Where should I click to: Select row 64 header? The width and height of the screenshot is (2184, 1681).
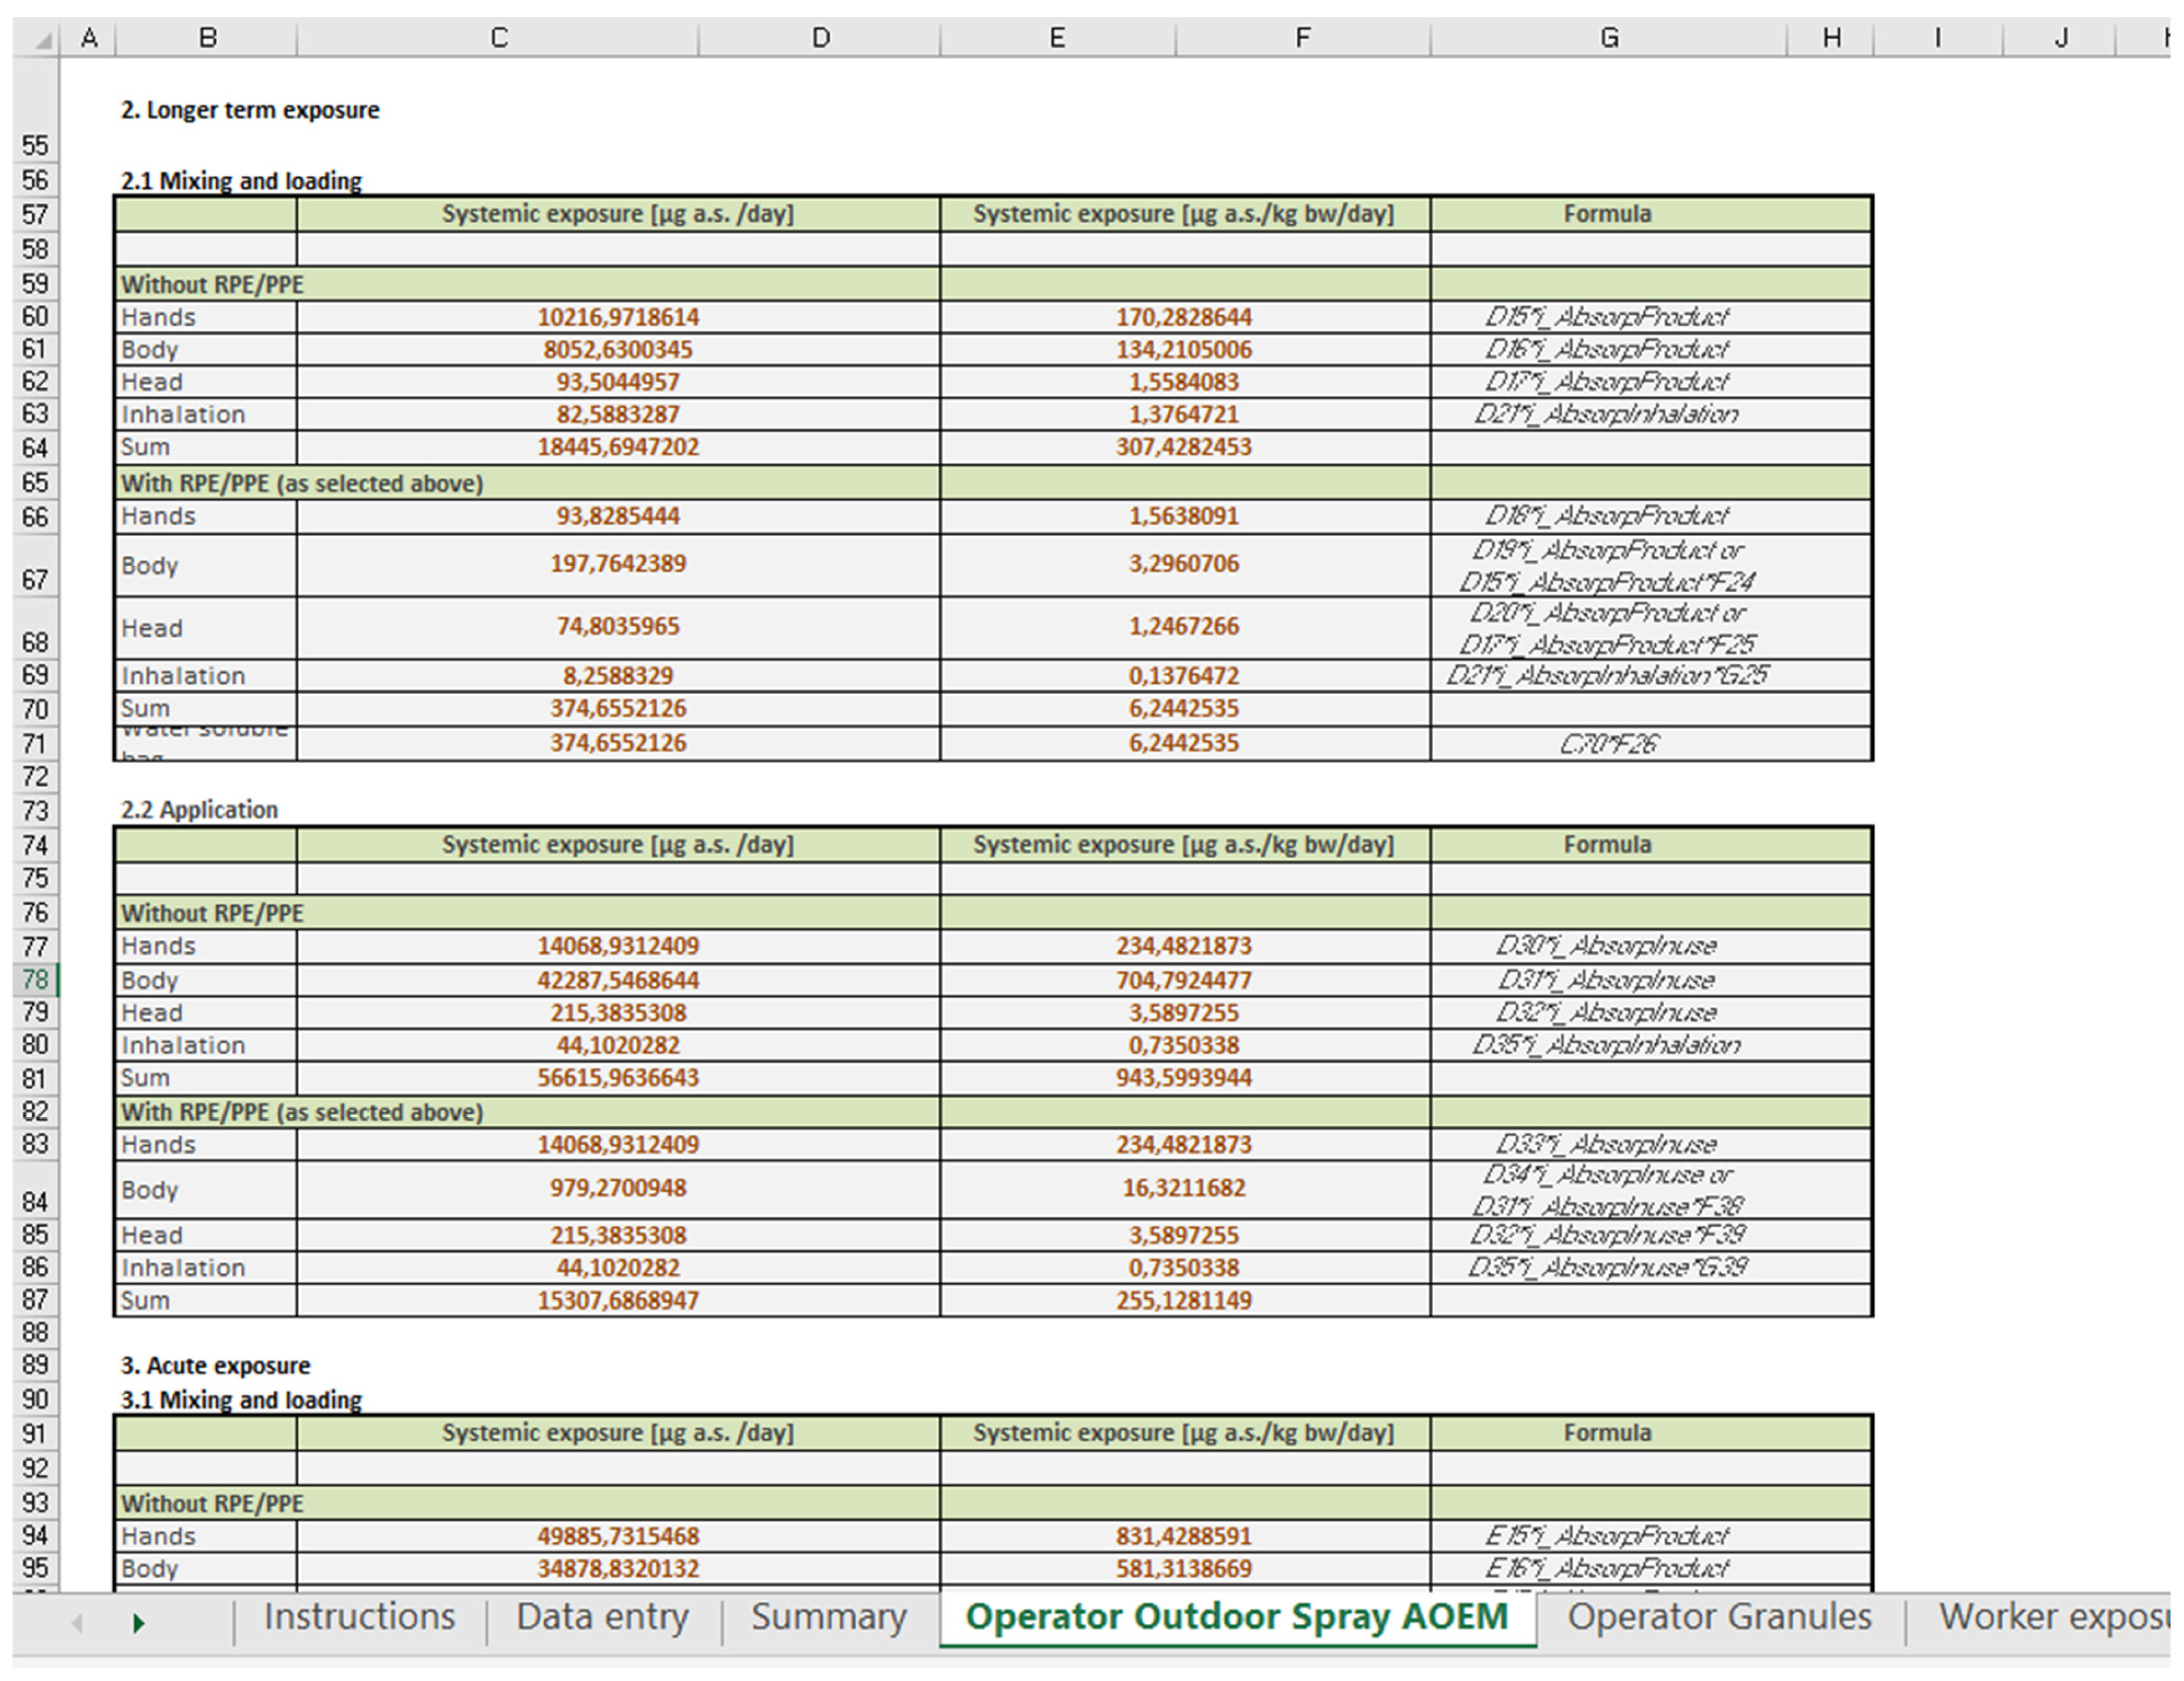click(35, 447)
